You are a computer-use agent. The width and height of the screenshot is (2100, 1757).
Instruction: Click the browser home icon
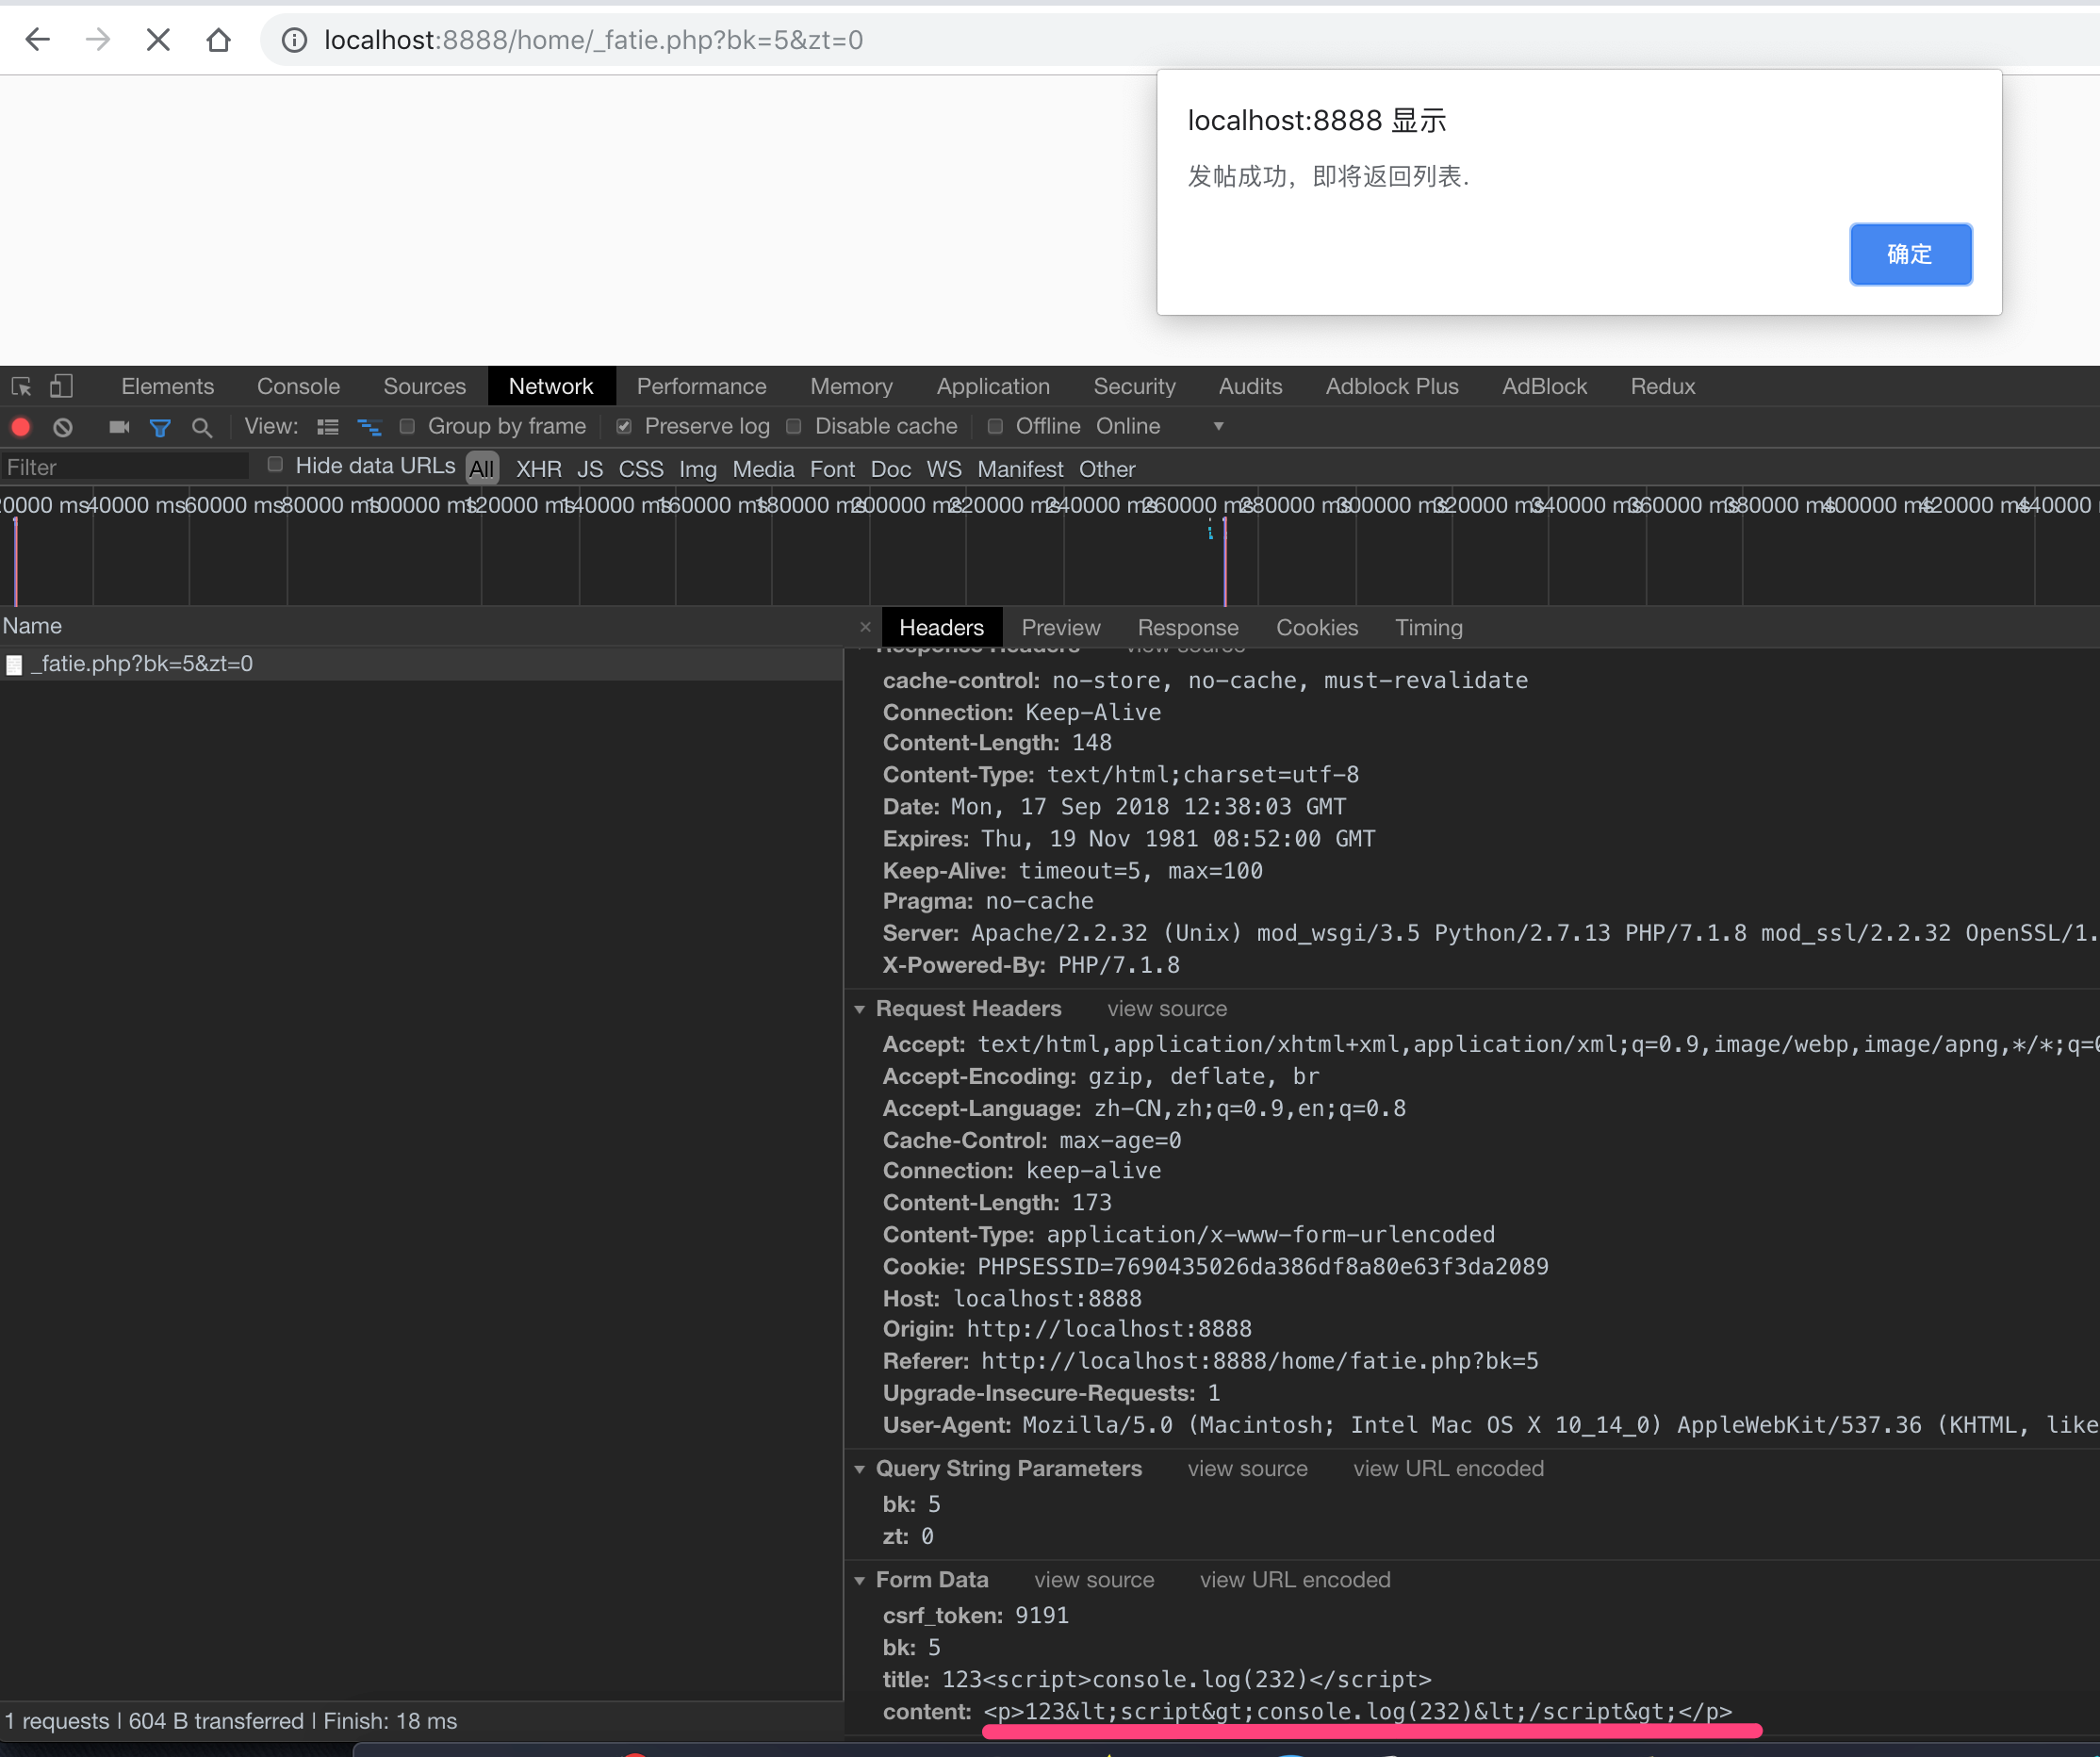tap(218, 40)
